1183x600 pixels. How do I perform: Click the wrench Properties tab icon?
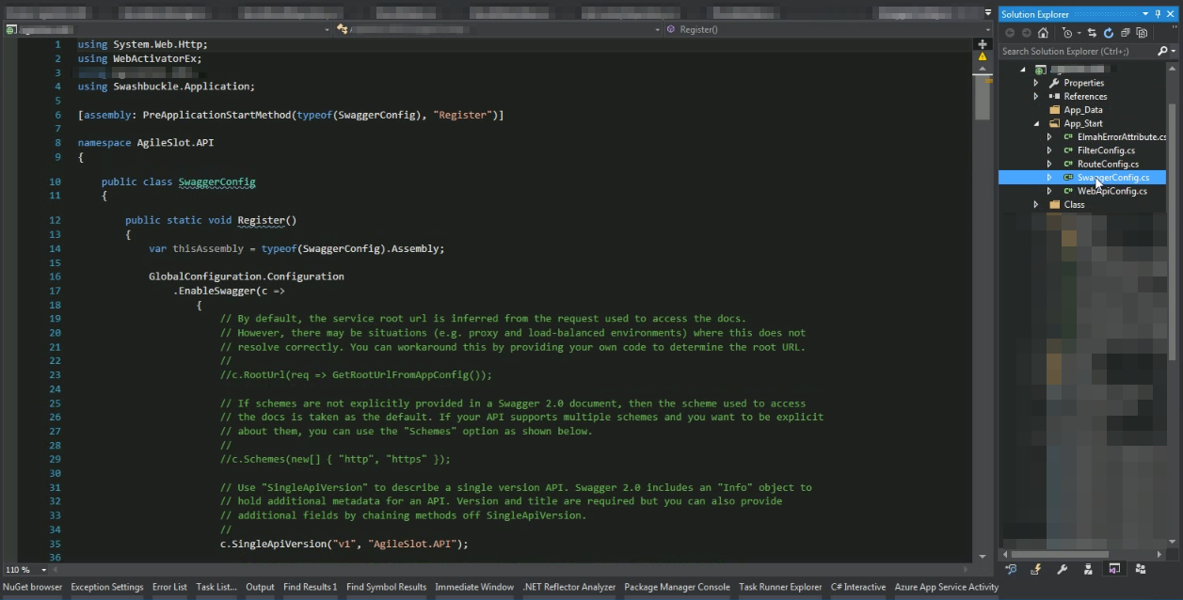[1063, 569]
